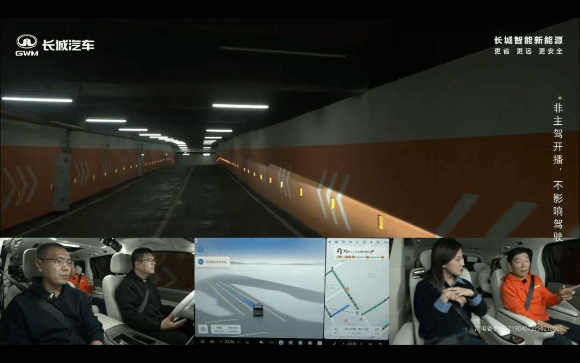
Task: Tap the dashcam camera status icon
Action: [x=350, y=242]
